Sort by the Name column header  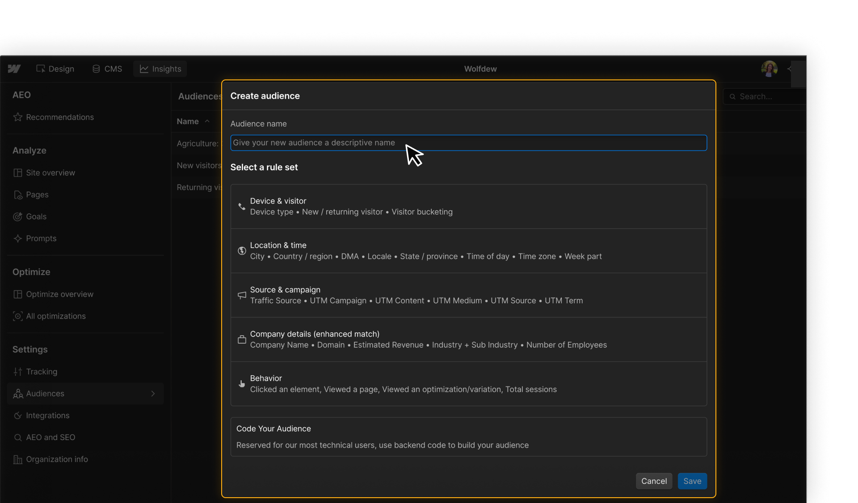pyautogui.click(x=193, y=121)
